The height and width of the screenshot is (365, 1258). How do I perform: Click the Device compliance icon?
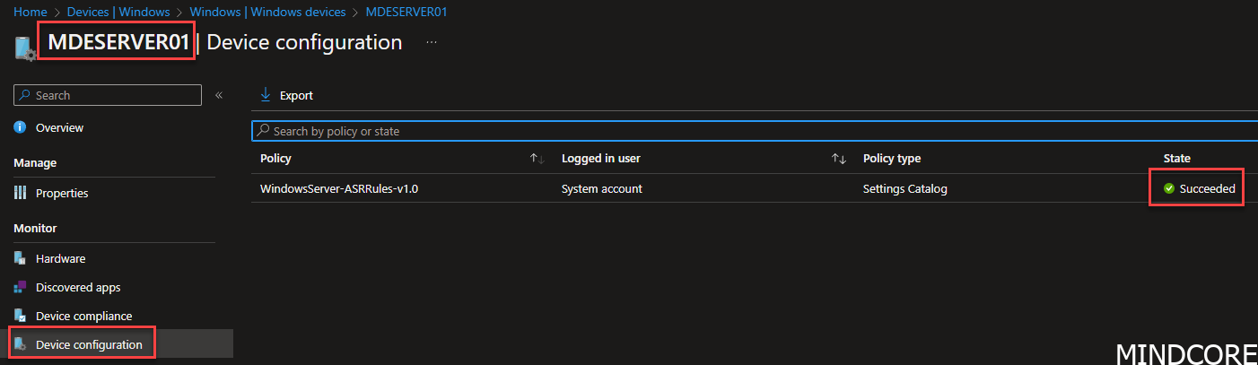[20, 316]
